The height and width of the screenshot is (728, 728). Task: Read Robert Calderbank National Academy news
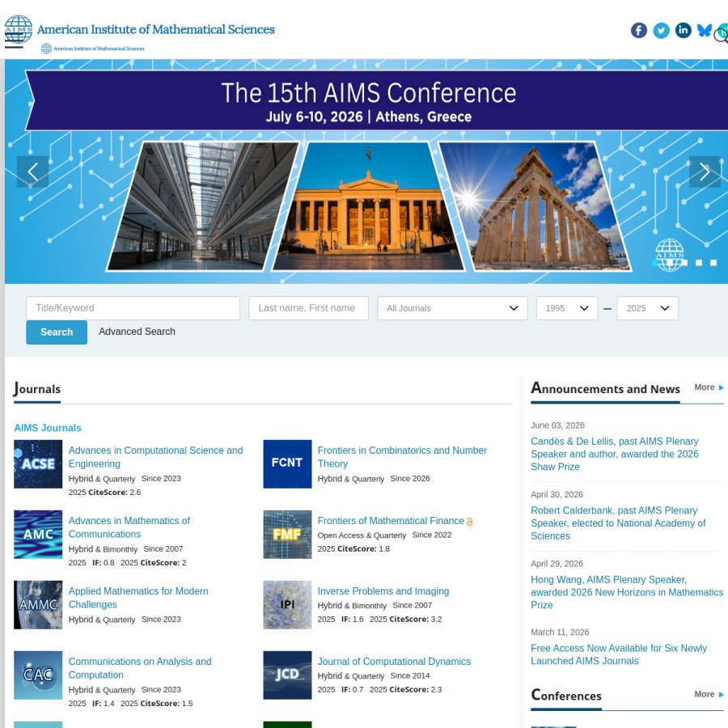(x=618, y=523)
